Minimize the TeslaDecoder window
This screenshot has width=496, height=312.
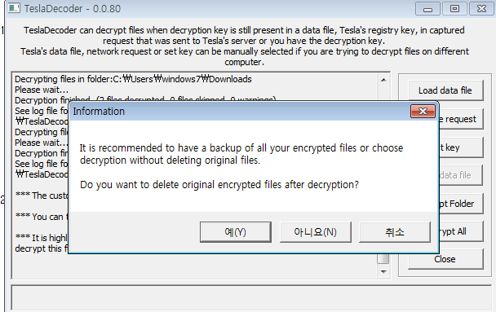tap(427, 9)
